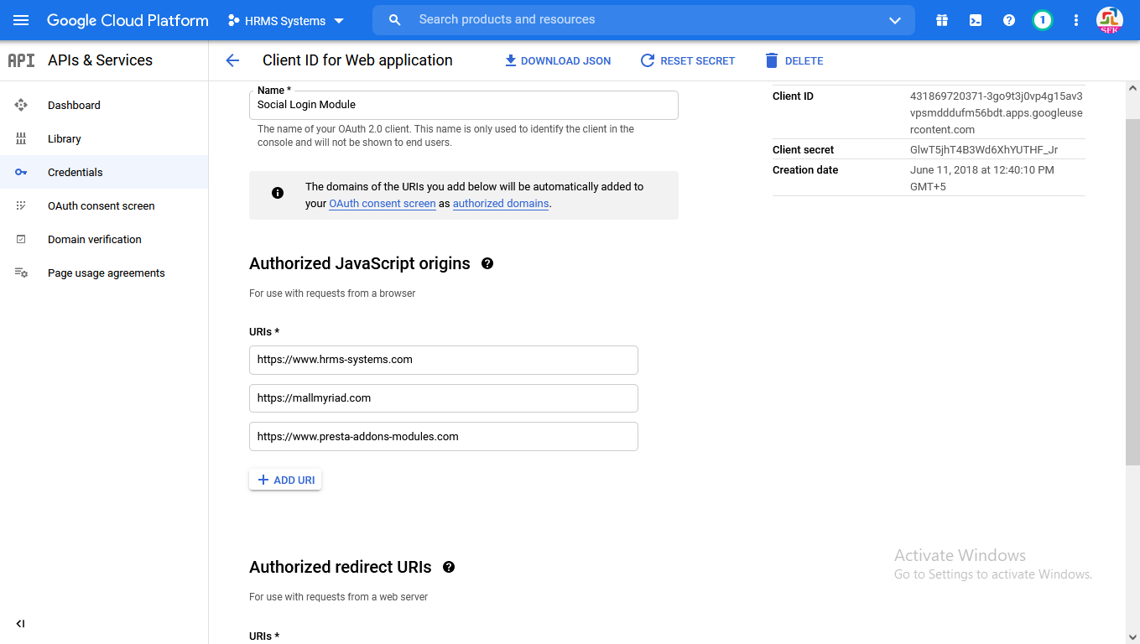Click the Page usage agreements icon
The width and height of the screenshot is (1140, 644).
pyautogui.click(x=21, y=273)
